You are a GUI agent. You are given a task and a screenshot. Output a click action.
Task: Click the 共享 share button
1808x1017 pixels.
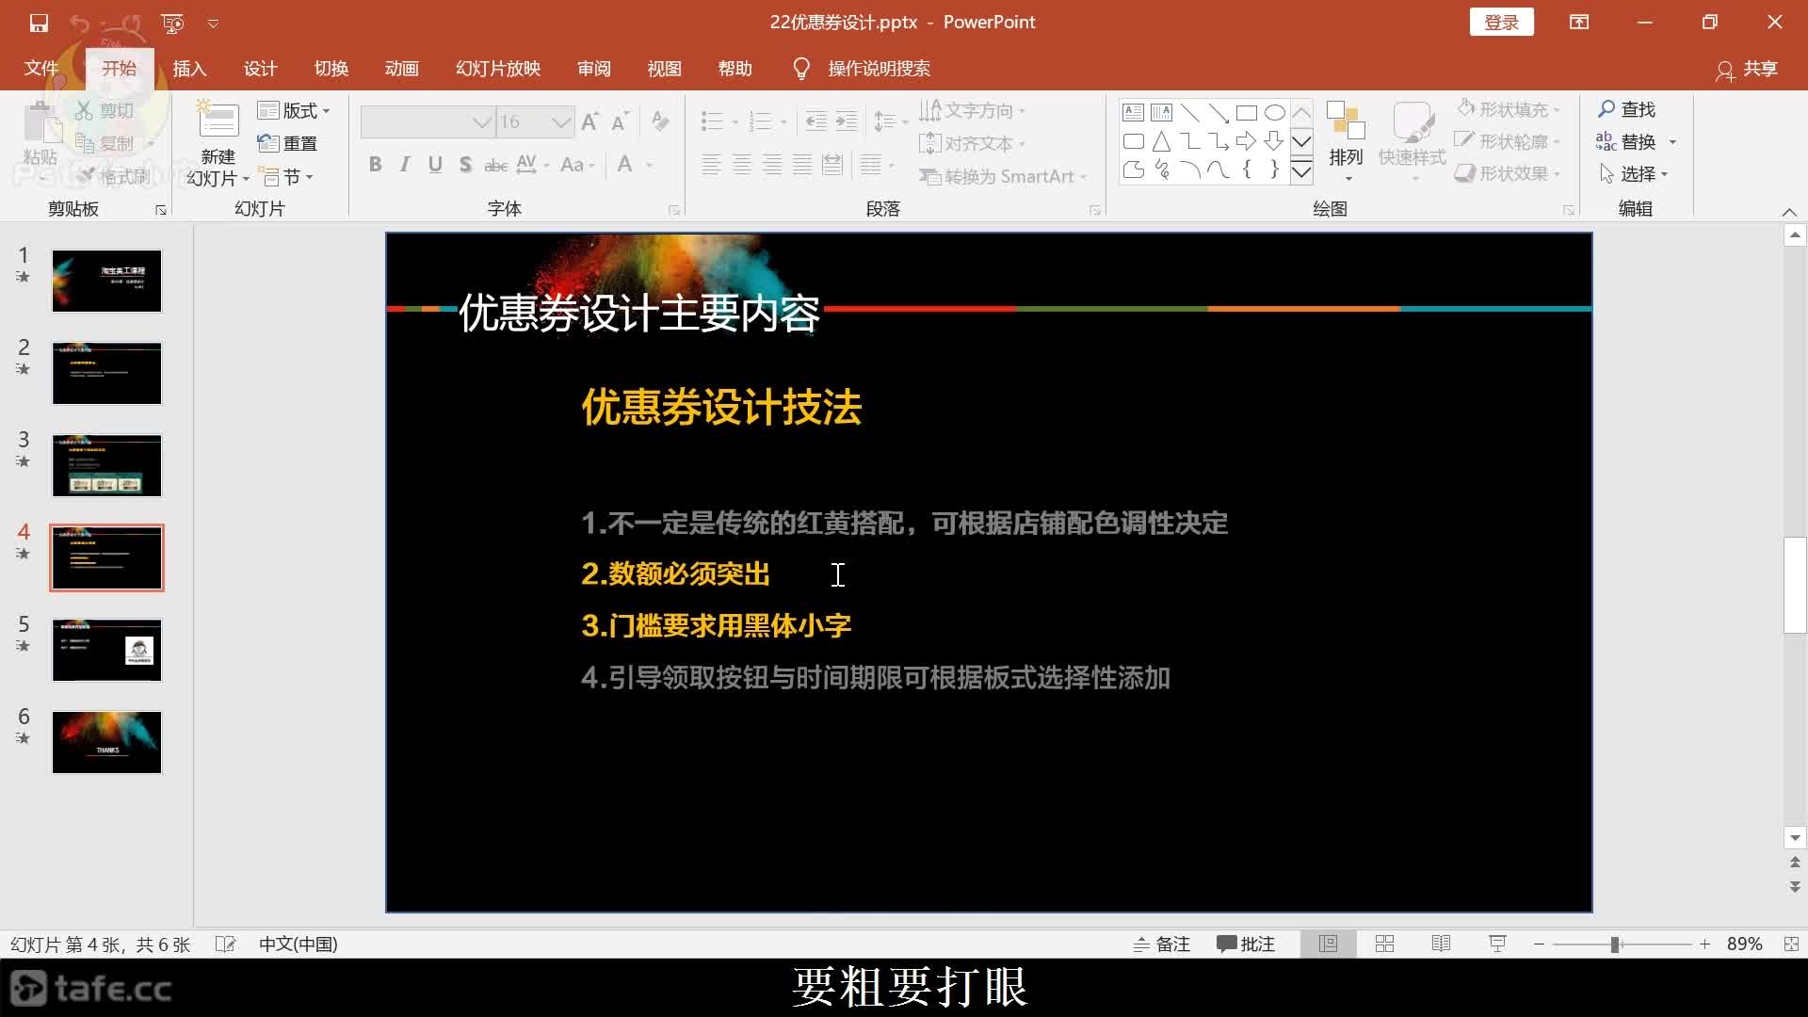(1747, 69)
